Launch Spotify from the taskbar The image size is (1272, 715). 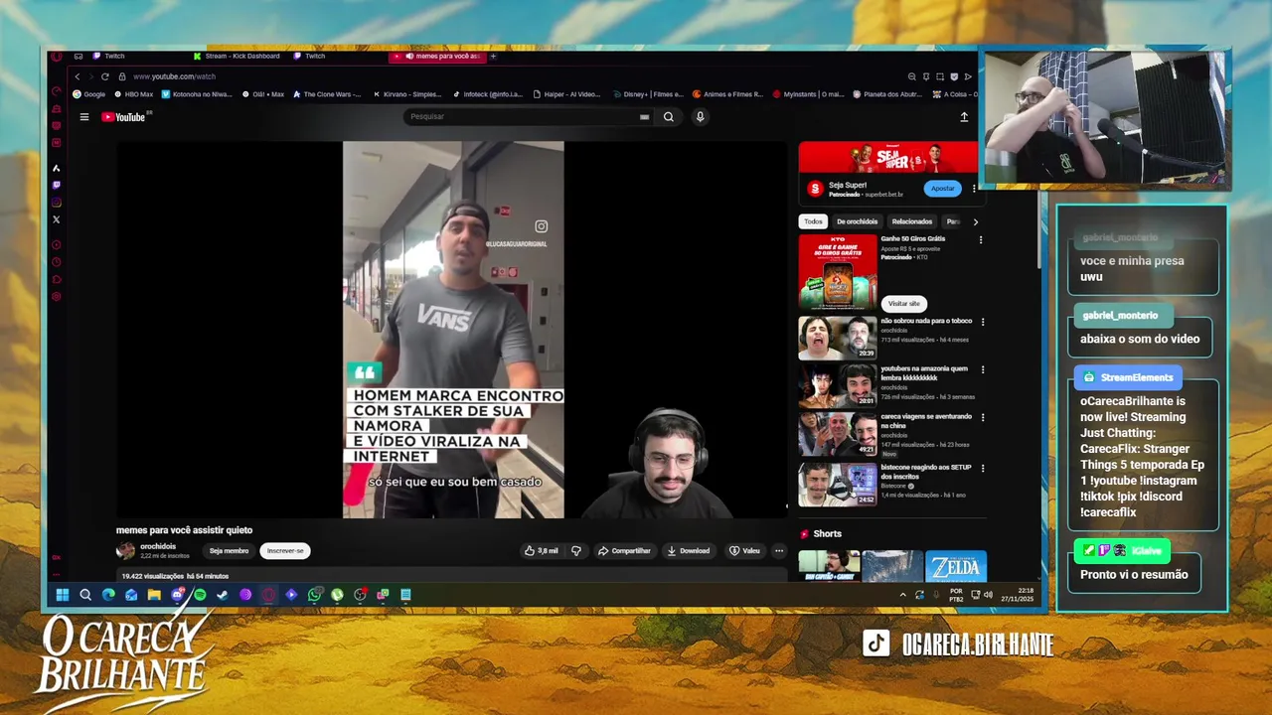pos(200,595)
